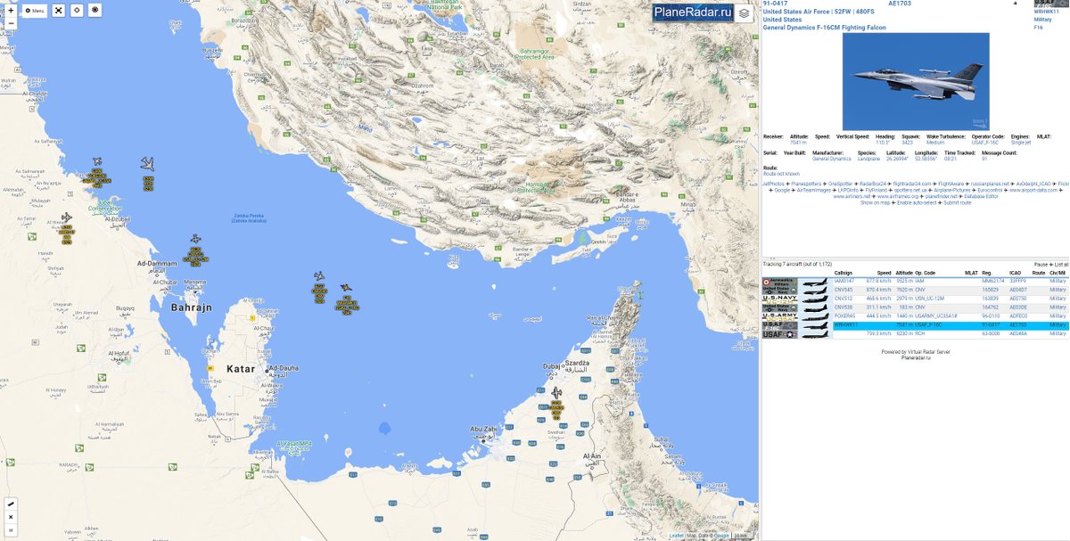Viewport: 1070px width, 541px height.
Task: Click the AE1703 ICAO heading
Action: pyautogui.click(x=901, y=4)
